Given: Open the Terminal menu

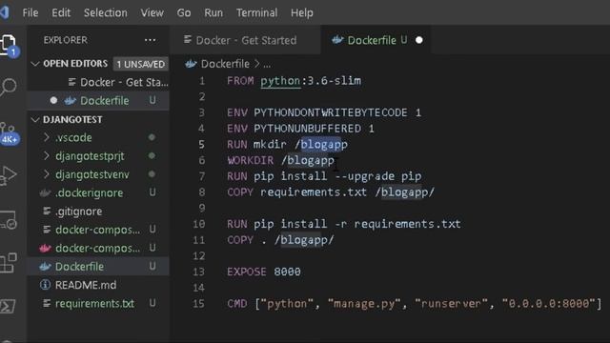Looking at the screenshot, I should pos(256,12).
